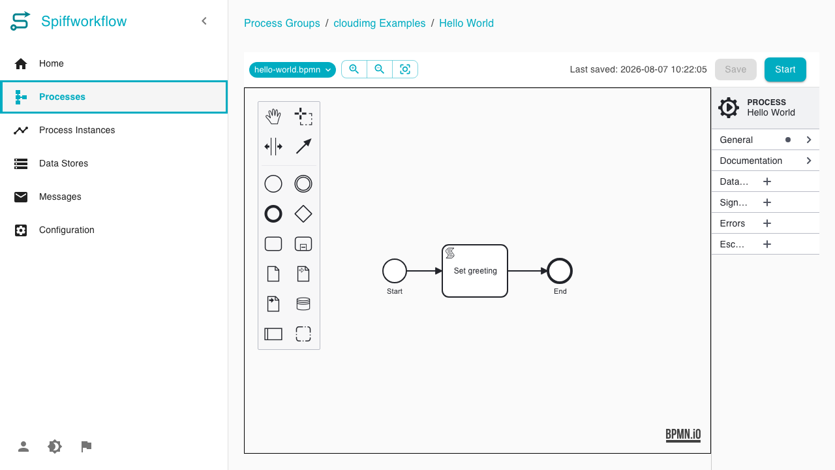This screenshot has height=470, width=835.
Task: Add a Signal entry with plus
Action: (x=767, y=202)
